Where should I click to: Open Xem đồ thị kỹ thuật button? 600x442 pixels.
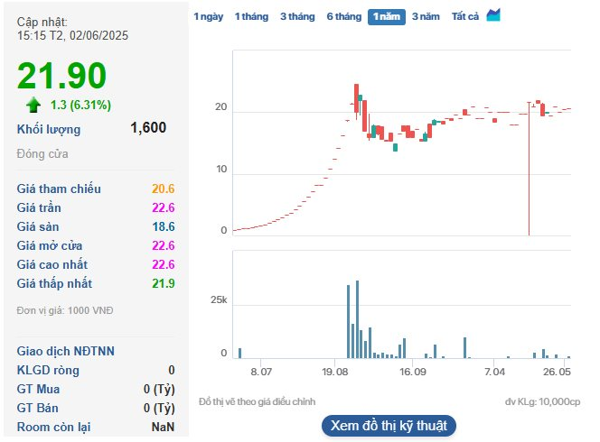(389, 426)
